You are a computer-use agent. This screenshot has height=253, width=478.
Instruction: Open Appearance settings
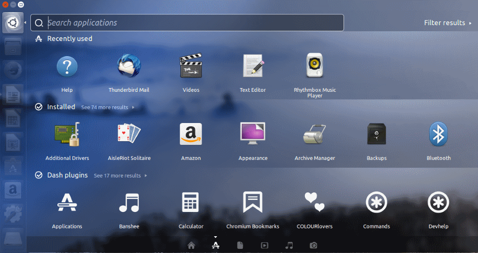pos(253,133)
